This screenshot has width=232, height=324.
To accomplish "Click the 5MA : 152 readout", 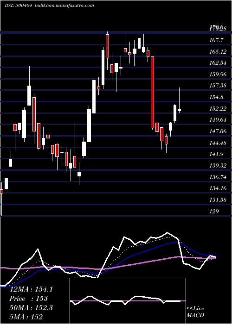I will [x=26, y=317].
